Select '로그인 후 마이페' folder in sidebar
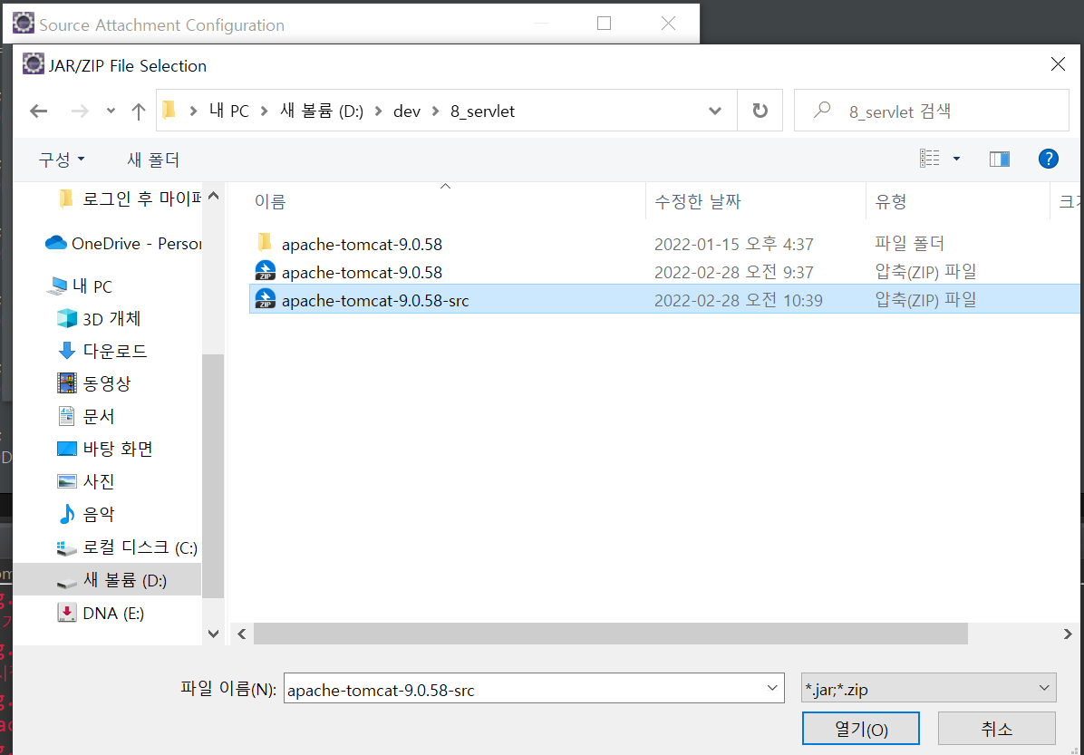Screen dimensions: 1084x755 point(130,199)
